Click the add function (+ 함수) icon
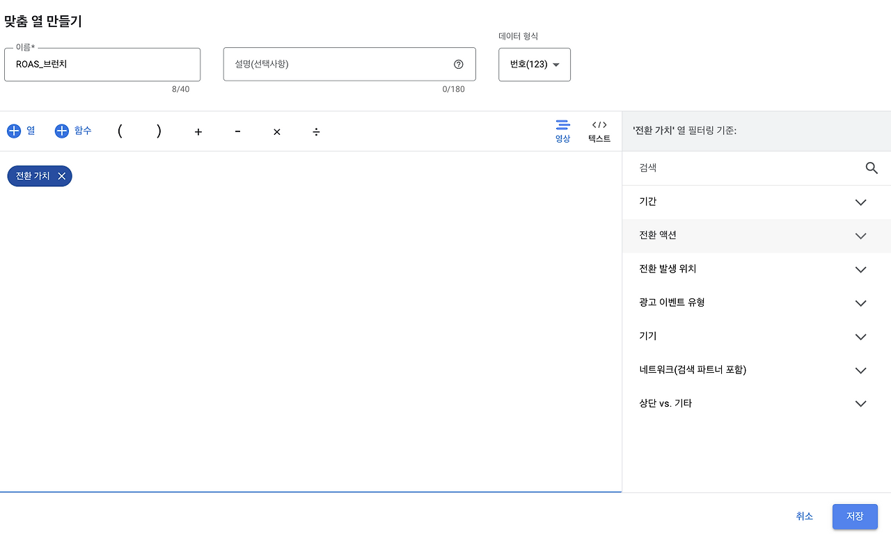 (72, 131)
